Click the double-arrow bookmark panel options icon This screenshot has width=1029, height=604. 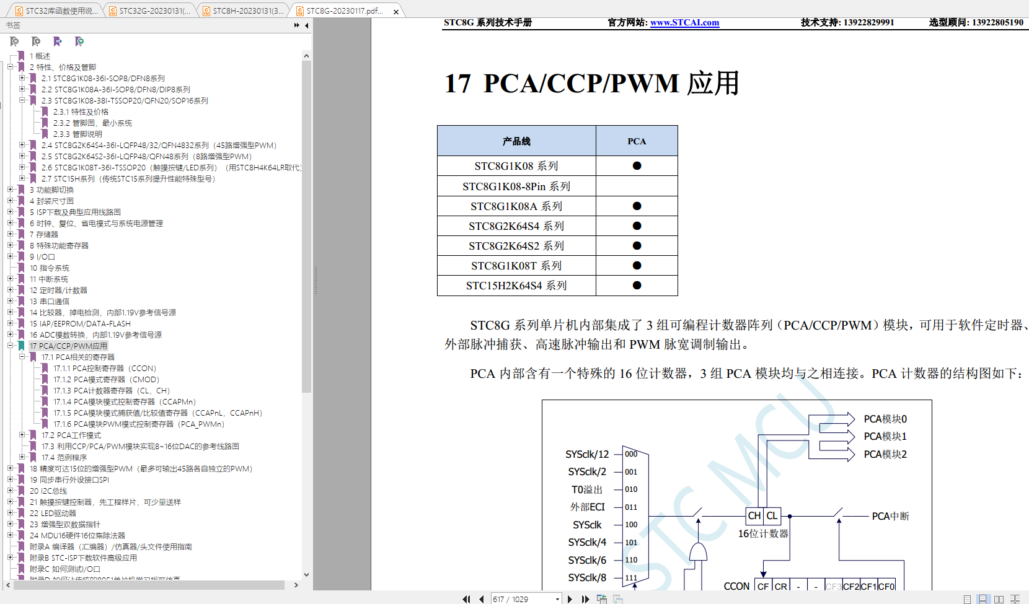[x=296, y=25]
